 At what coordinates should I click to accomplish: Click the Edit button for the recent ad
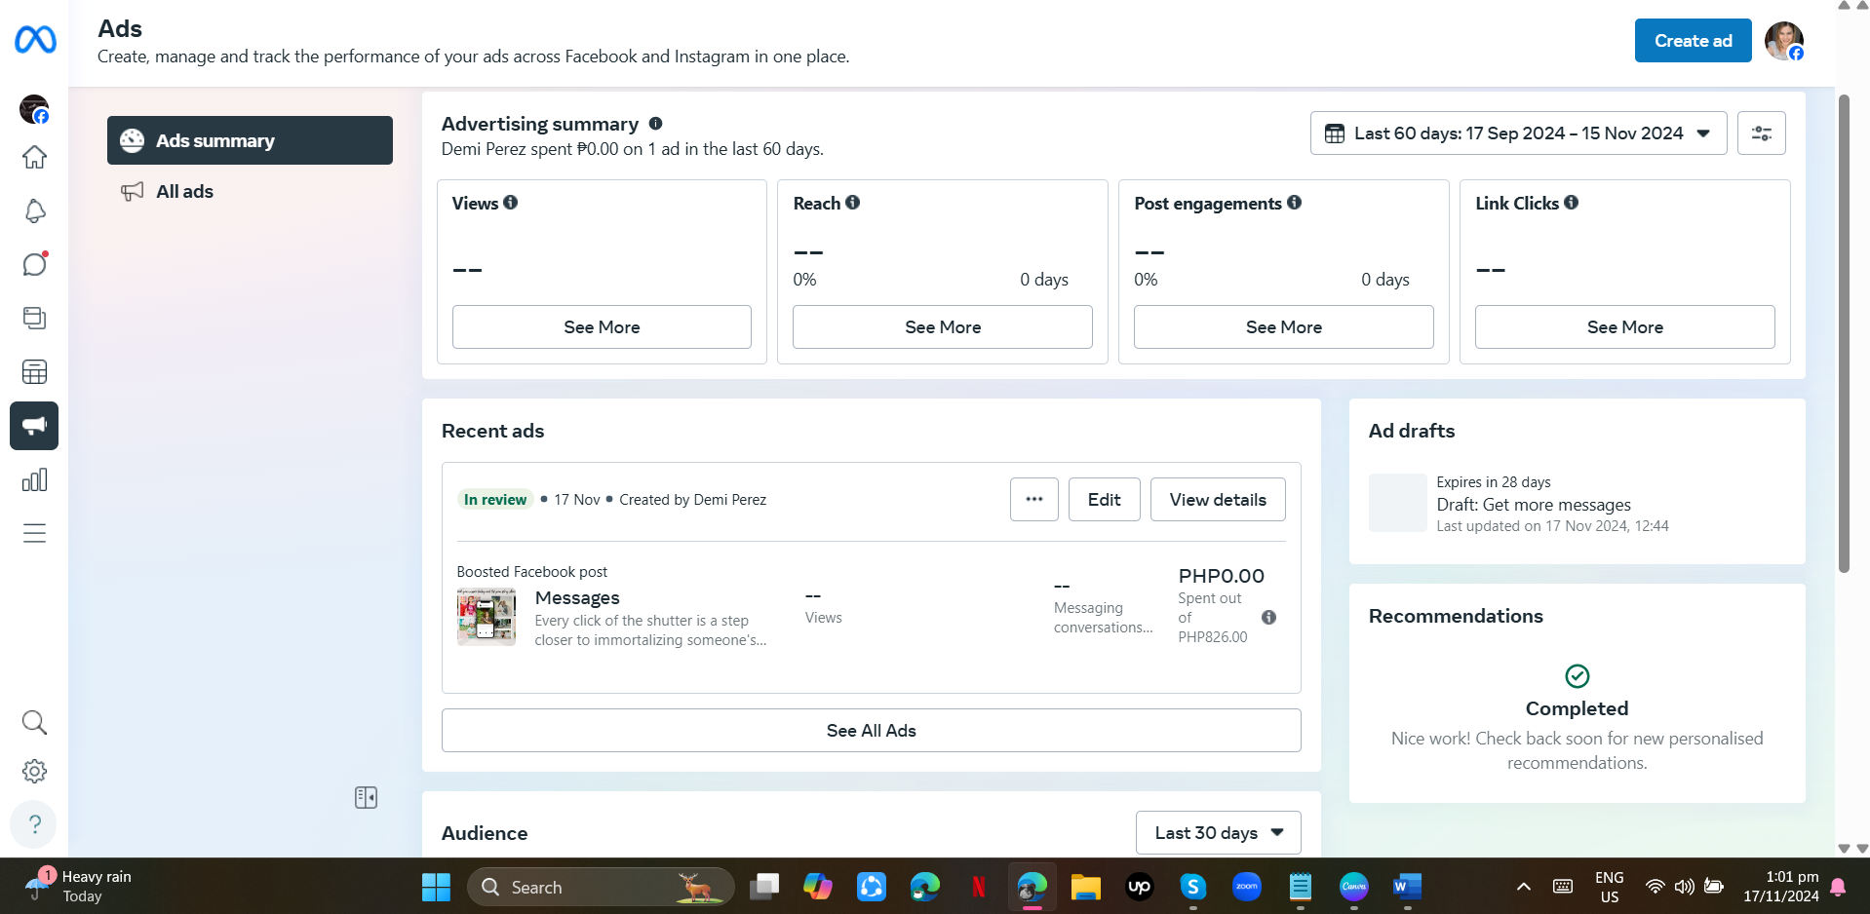(1104, 500)
